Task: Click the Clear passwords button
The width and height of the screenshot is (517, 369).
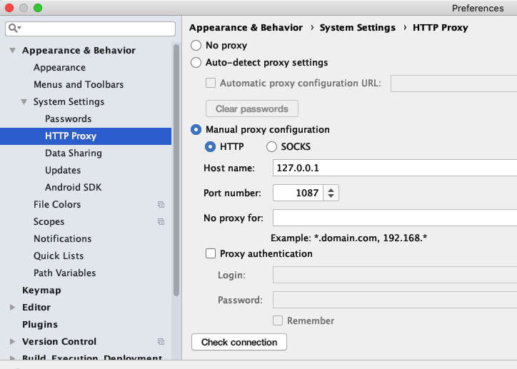Action: pos(252,108)
